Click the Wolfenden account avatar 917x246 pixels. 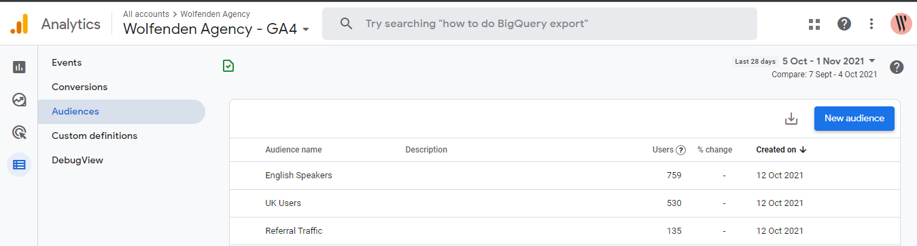(901, 24)
